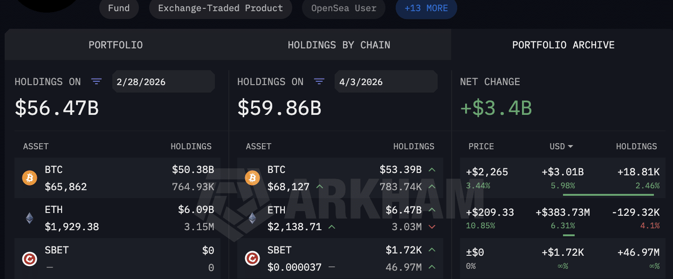Click the SBET icon in the 4/3/2026 holdings
This screenshot has width=673, height=279.
click(x=252, y=259)
